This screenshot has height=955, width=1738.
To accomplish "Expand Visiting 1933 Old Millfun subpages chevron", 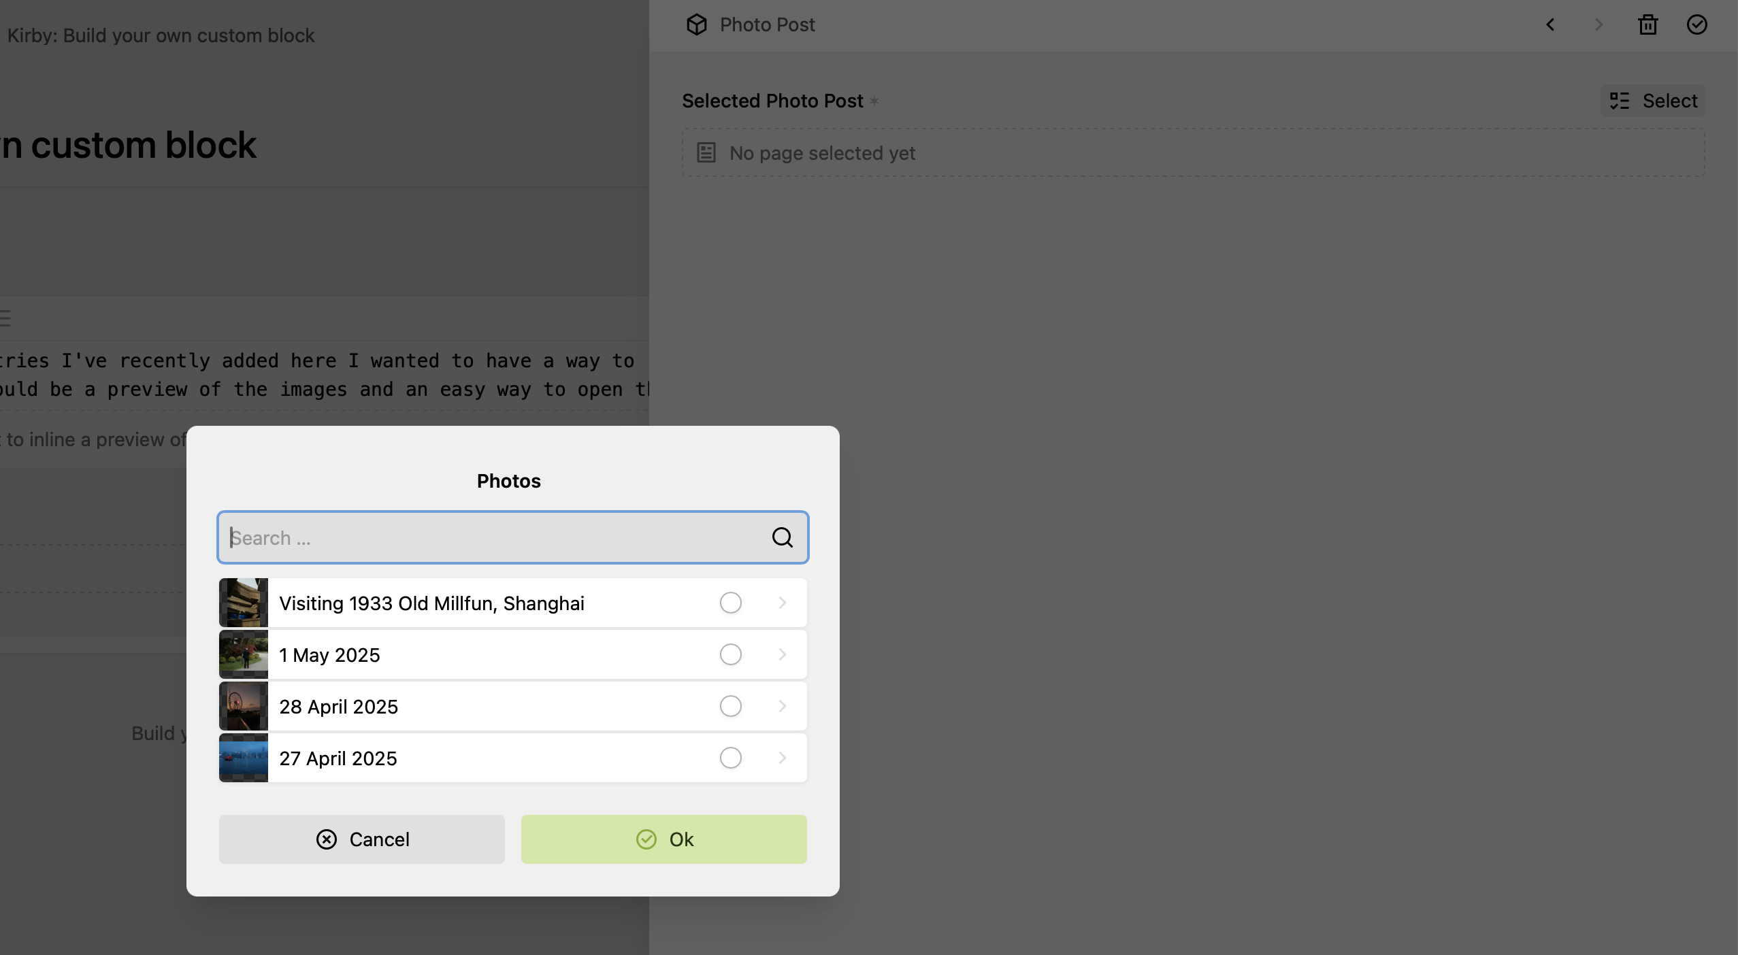I will 782,603.
